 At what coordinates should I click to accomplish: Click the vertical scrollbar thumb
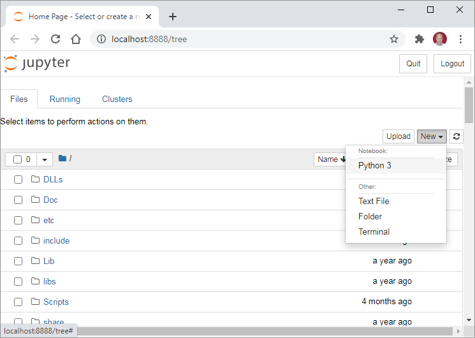(x=469, y=105)
